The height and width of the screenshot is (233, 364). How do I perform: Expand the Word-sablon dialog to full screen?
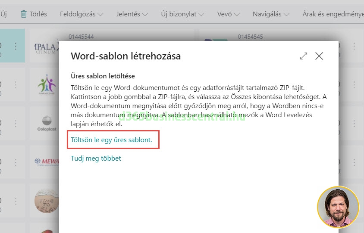[304, 56]
